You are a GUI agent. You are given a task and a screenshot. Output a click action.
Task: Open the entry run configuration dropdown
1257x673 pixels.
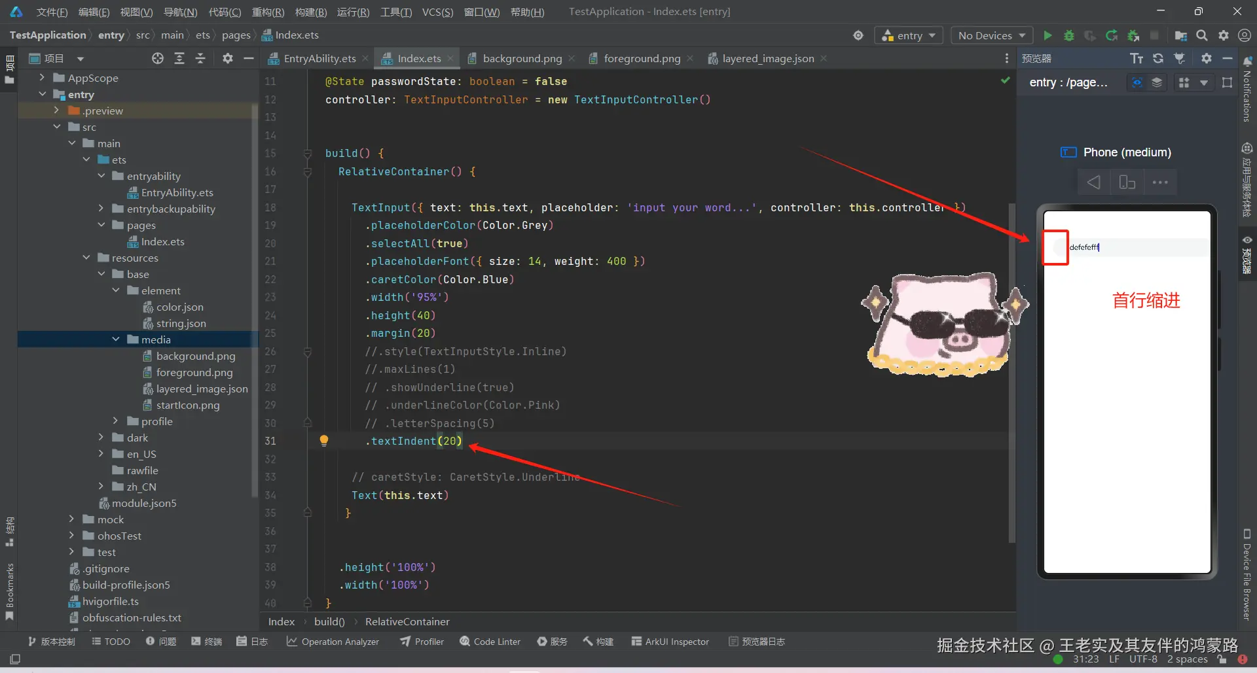point(909,35)
